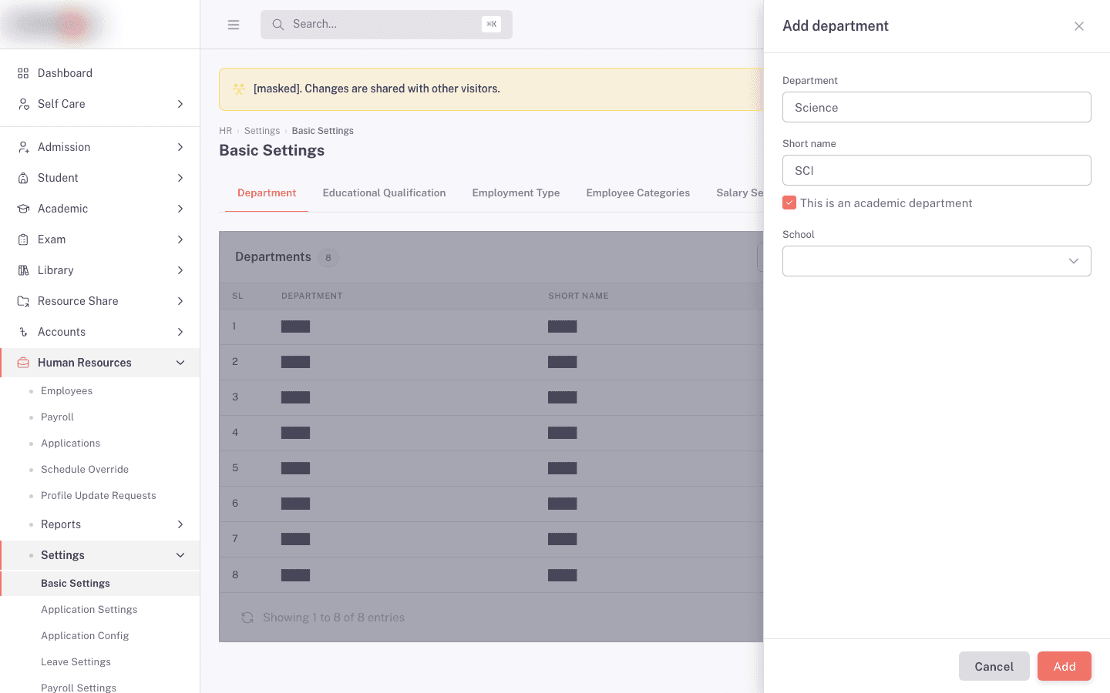Focus the Search box
1110x693 pixels.
pos(386,25)
